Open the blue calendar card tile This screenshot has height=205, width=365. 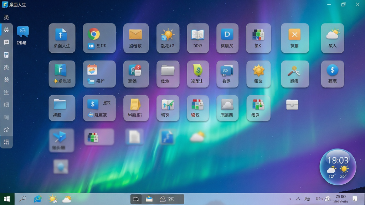[227, 74]
